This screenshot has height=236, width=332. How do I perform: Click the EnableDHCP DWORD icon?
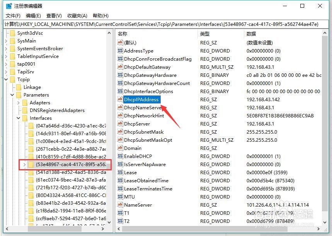(120, 156)
